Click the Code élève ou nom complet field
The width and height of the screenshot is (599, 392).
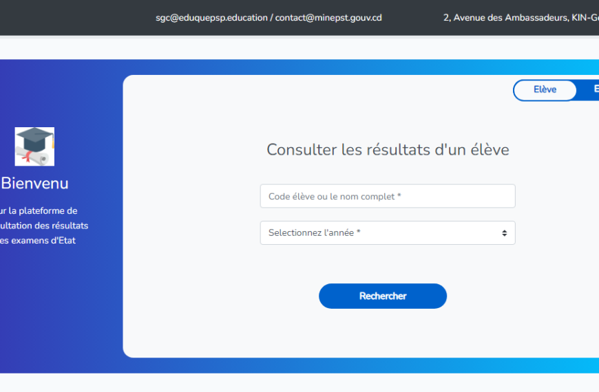388,196
